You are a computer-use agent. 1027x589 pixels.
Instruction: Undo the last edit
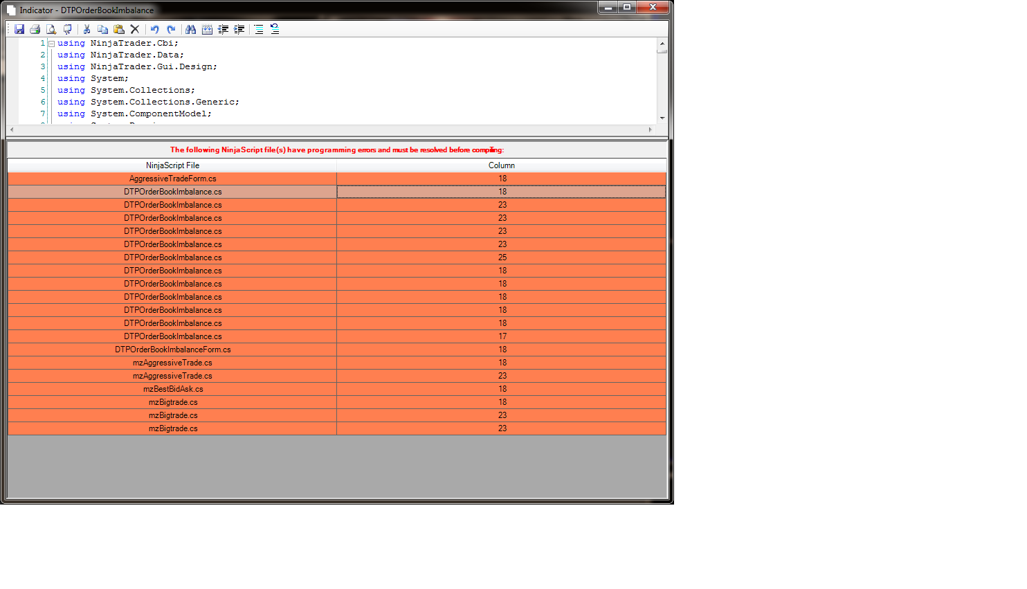pos(155,29)
